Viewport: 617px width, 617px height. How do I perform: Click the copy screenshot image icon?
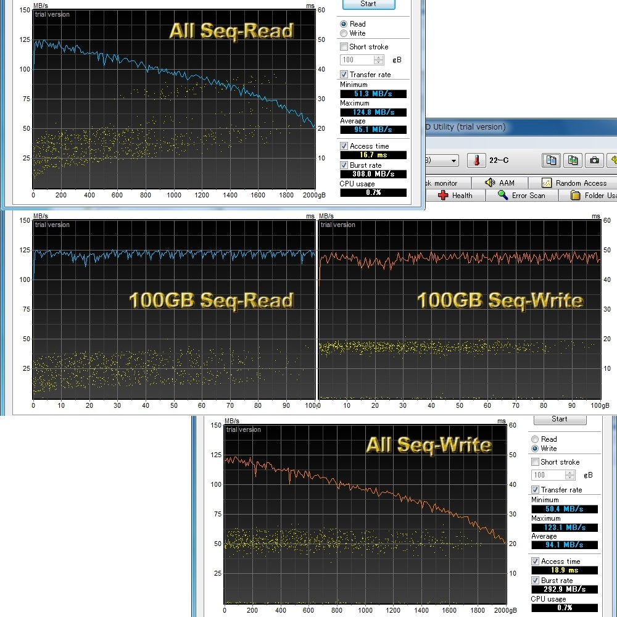tap(573, 160)
